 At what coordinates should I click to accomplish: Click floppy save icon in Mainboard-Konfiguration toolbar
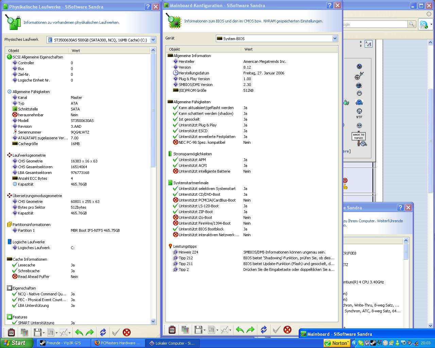198,329
